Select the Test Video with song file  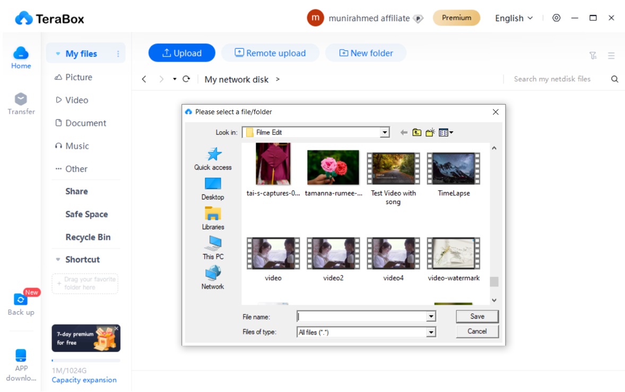[x=394, y=179]
